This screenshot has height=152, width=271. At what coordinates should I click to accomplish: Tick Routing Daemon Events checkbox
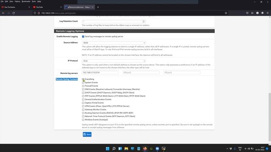(83, 113)
